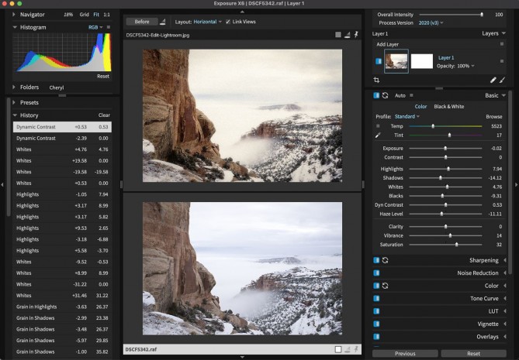The width and height of the screenshot is (519, 360).
Task: Open layer Opacity 100% dropdown
Action: [465, 66]
